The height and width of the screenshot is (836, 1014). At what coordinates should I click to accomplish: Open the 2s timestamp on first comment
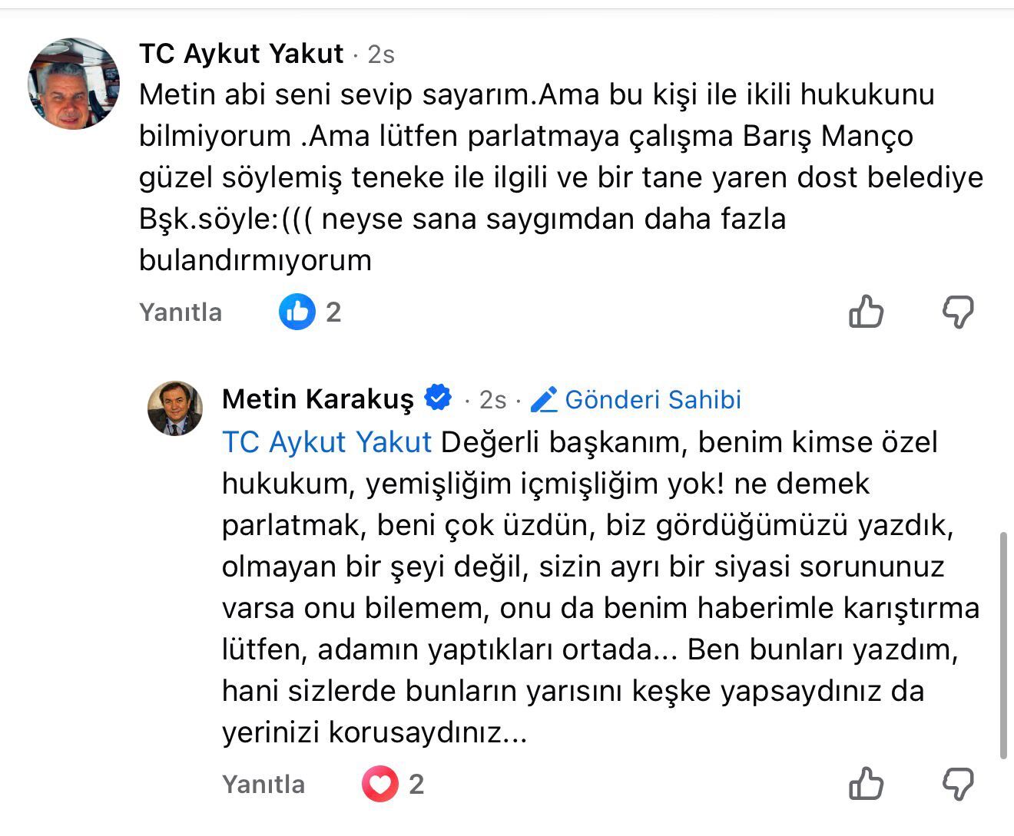coord(381,55)
